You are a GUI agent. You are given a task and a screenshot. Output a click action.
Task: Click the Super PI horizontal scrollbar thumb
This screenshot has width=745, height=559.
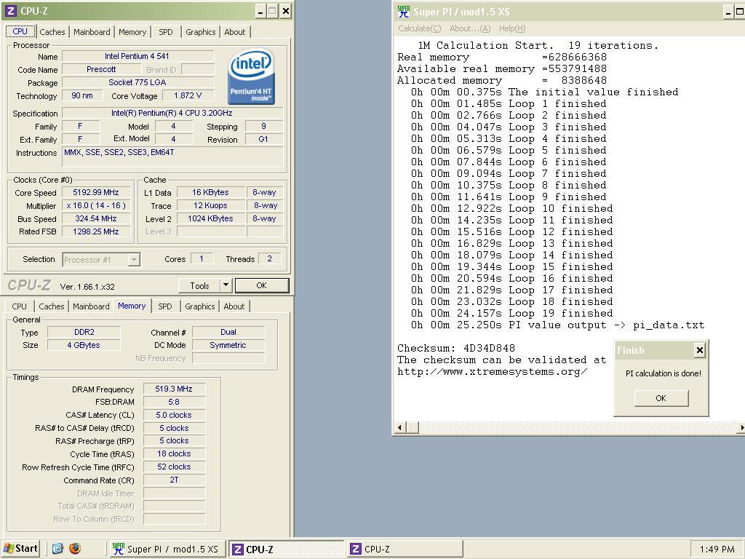(413, 427)
